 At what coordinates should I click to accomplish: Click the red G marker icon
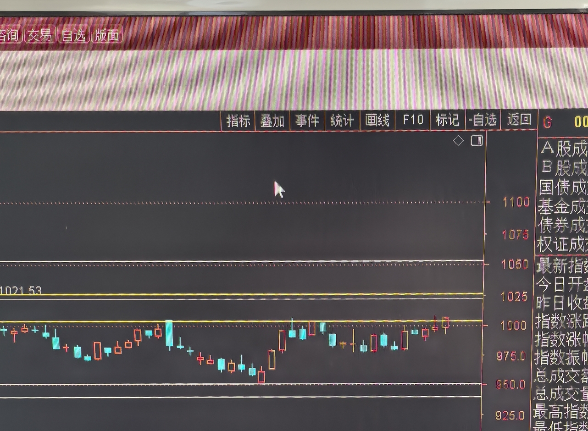(x=547, y=122)
